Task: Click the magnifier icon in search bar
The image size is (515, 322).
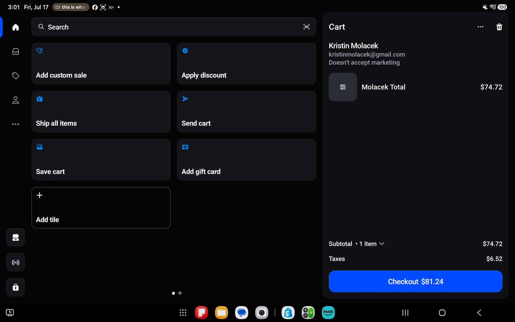Action: 41,27
